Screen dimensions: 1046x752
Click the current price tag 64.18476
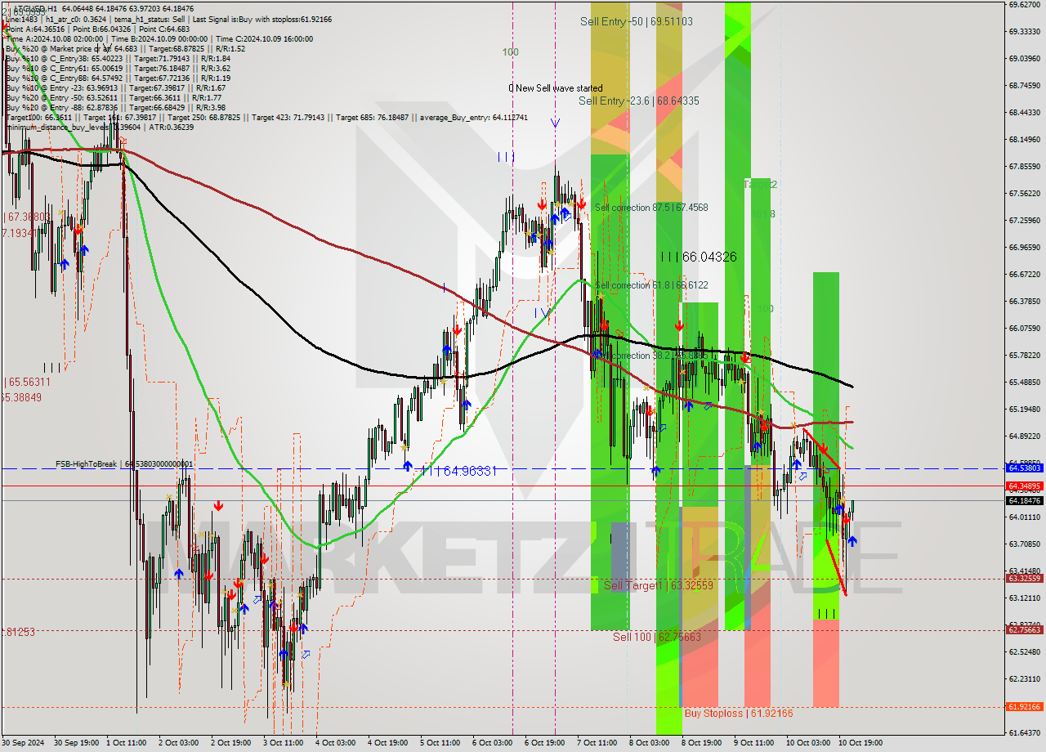(1025, 500)
